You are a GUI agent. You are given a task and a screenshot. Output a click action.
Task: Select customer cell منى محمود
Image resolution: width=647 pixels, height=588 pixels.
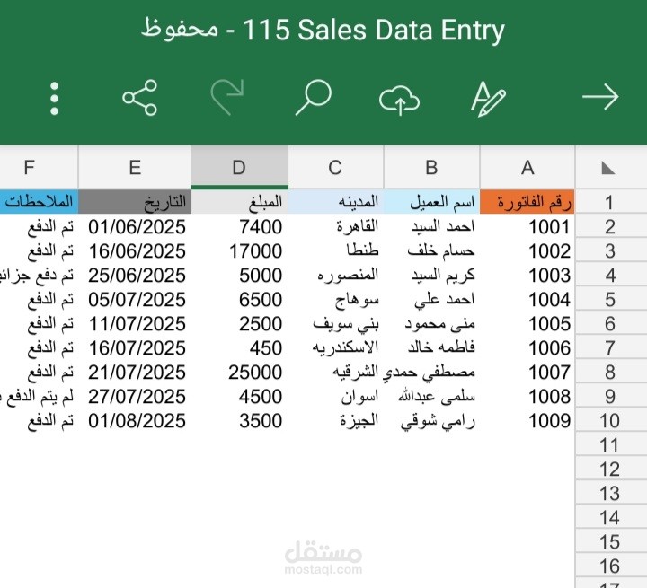[x=431, y=324]
